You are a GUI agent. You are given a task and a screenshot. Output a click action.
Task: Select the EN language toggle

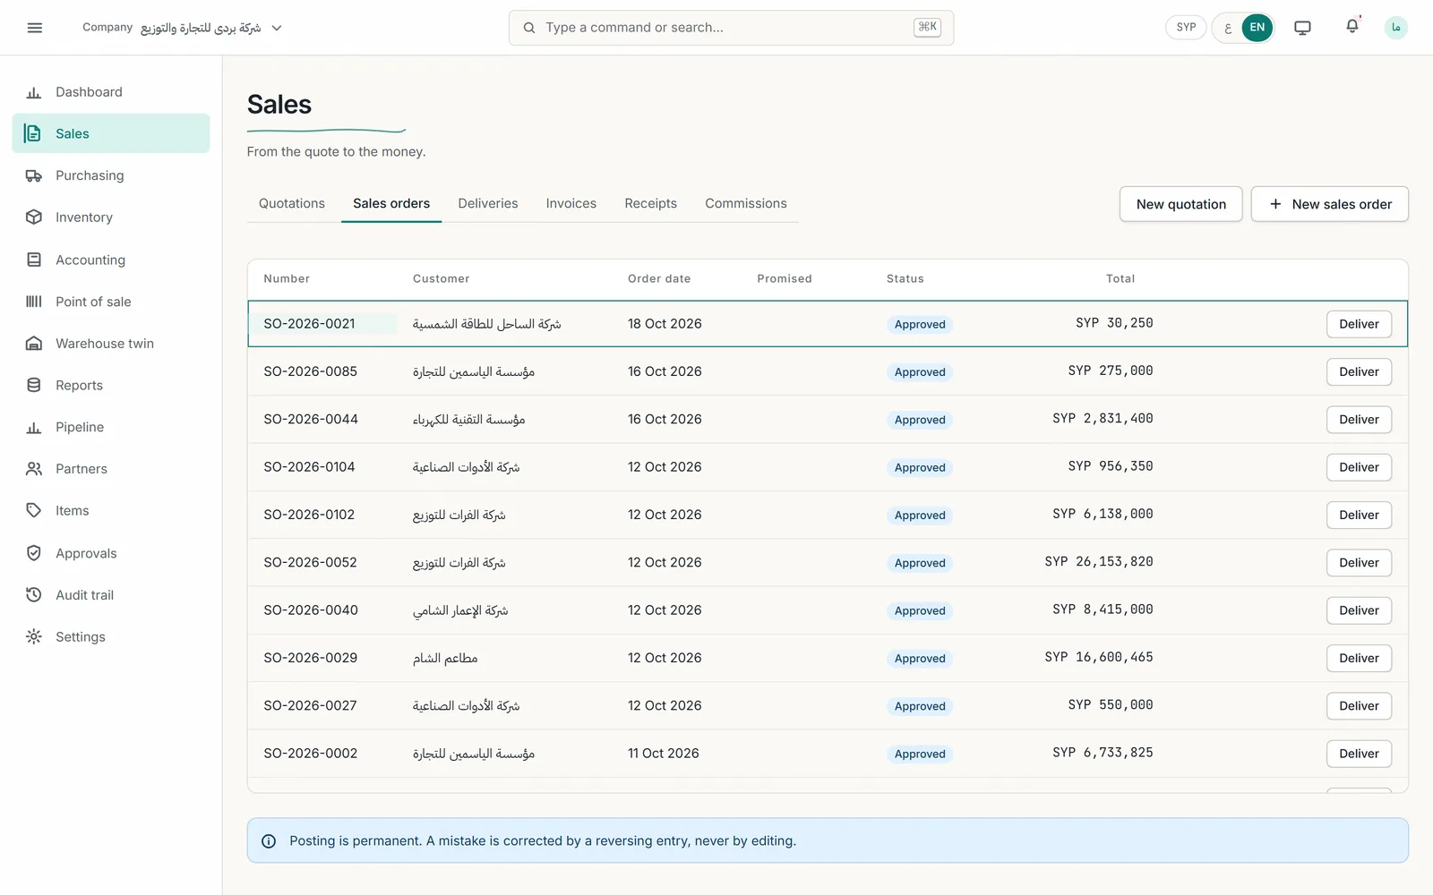click(x=1257, y=28)
